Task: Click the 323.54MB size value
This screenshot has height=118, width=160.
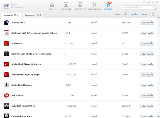Action: [126, 116]
